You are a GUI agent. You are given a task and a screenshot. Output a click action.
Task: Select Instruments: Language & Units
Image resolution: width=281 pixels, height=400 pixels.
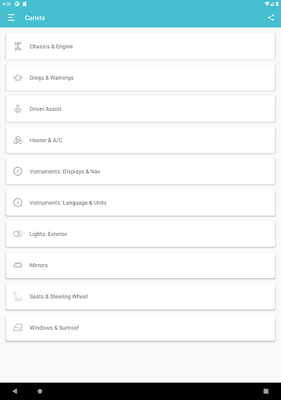[140, 202]
